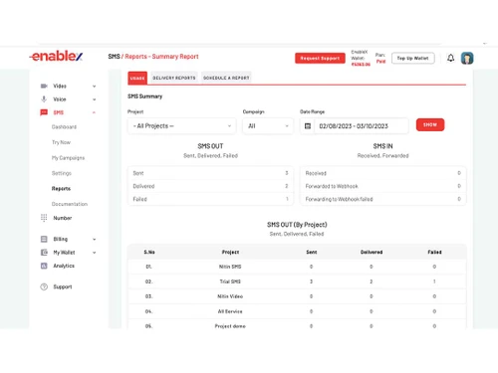Switch to Schedule a Report tab
The image size is (498, 373).
[226, 78]
